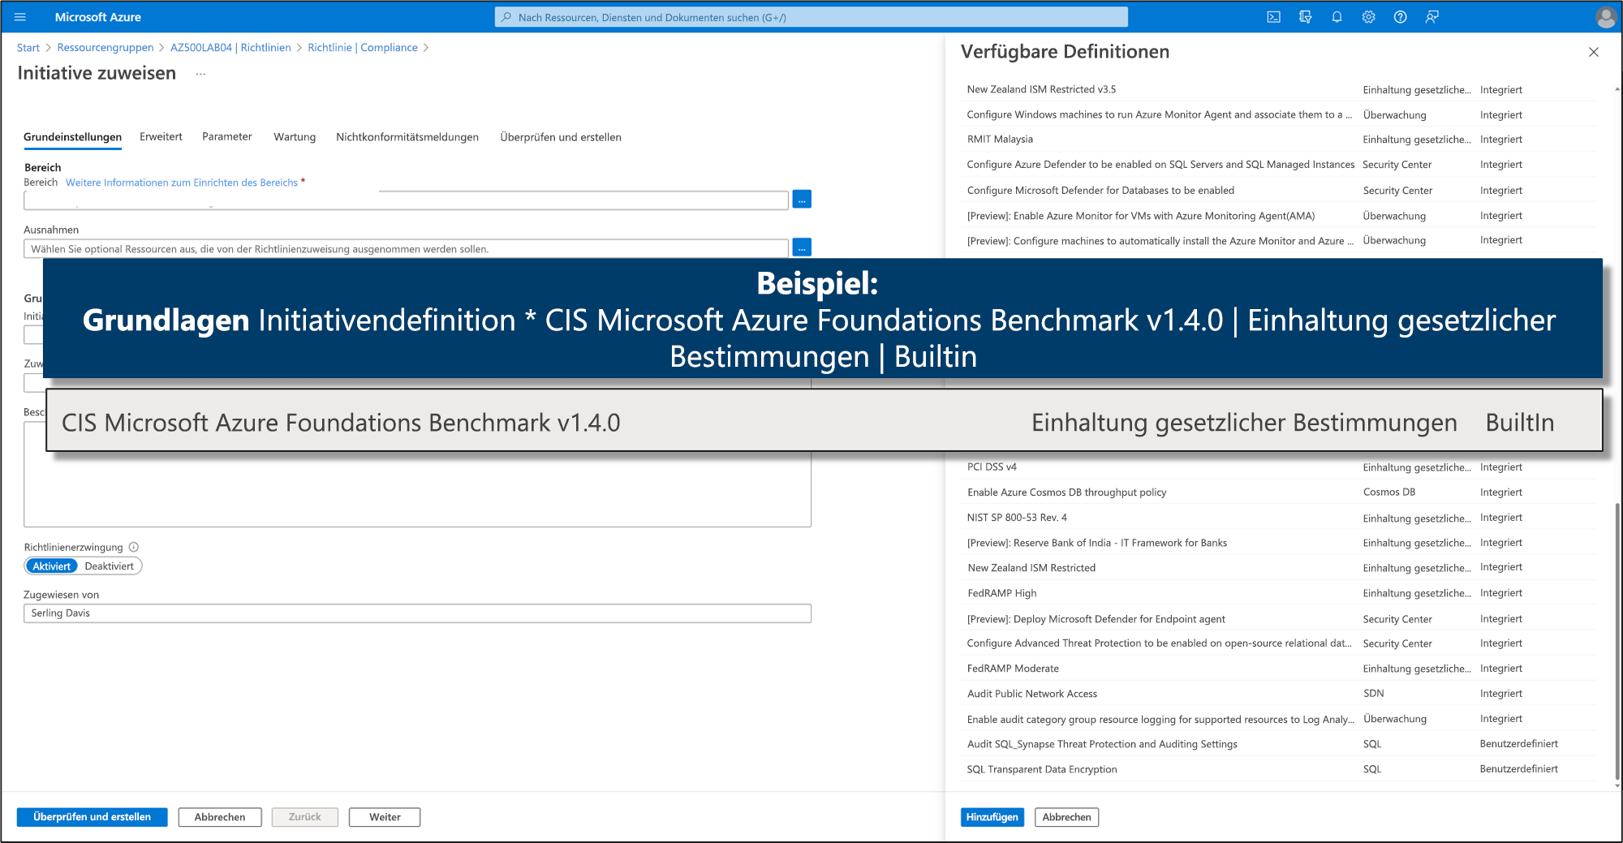
Task: Focus the portal search box
Action: 811,17
